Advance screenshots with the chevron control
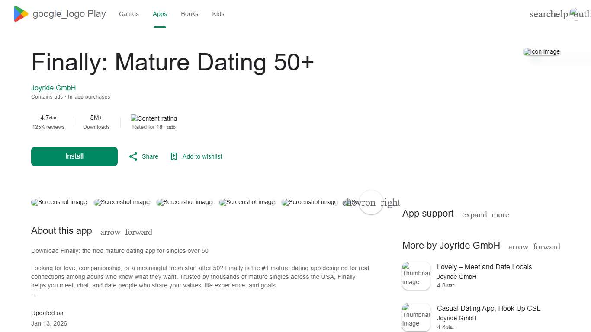Screen dimensions: 591x332 click(371, 202)
